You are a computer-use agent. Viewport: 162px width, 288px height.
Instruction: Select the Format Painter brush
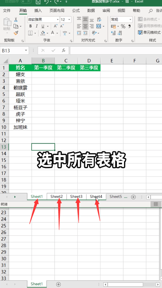[x=16, y=33]
